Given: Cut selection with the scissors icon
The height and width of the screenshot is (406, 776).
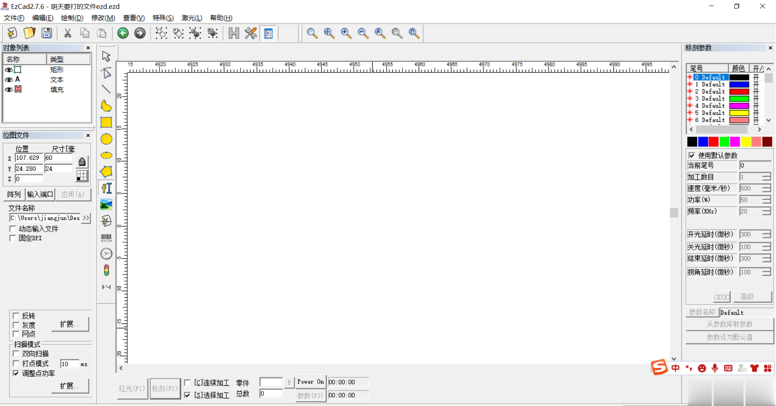Looking at the screenshot, I should click(x=68, y=33).
